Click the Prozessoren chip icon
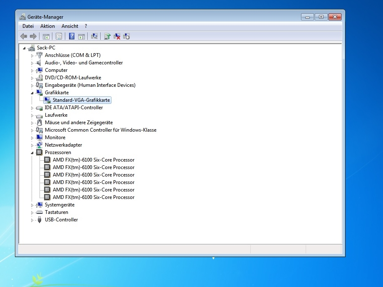 tap(40, 152)
